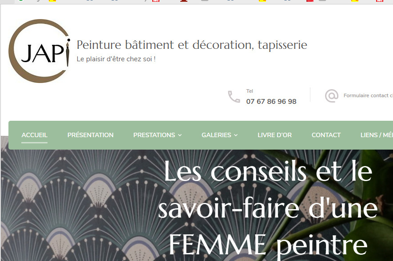Go to the Accueil menu item
Image resolution: width=393 pixels, height=261 pixels.
point(35,135)
